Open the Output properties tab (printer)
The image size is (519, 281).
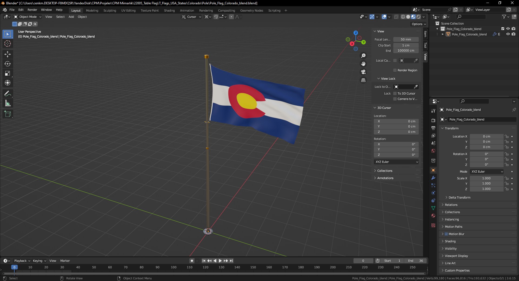click(433, 128)
